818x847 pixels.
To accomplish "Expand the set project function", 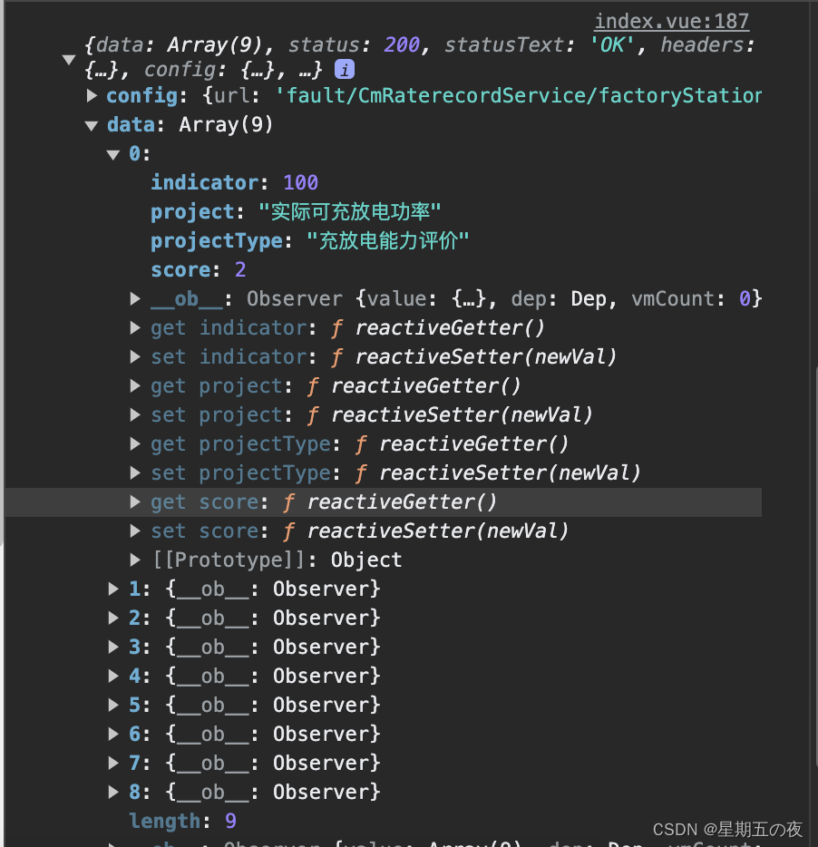I will click(x=135, y=414).
